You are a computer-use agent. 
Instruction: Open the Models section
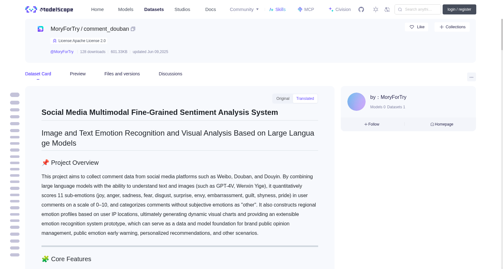pos(126,9)
